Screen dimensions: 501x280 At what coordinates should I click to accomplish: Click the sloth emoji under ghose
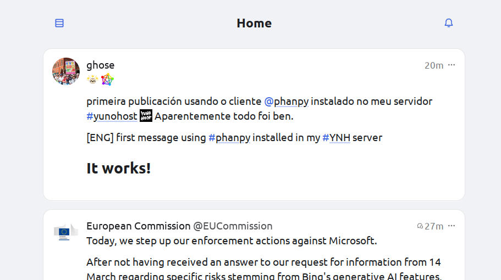click(x=92, y=80)
